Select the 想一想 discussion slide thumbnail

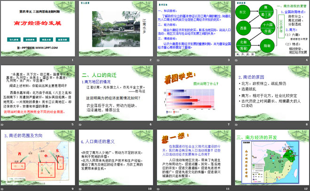coord(194,157)
